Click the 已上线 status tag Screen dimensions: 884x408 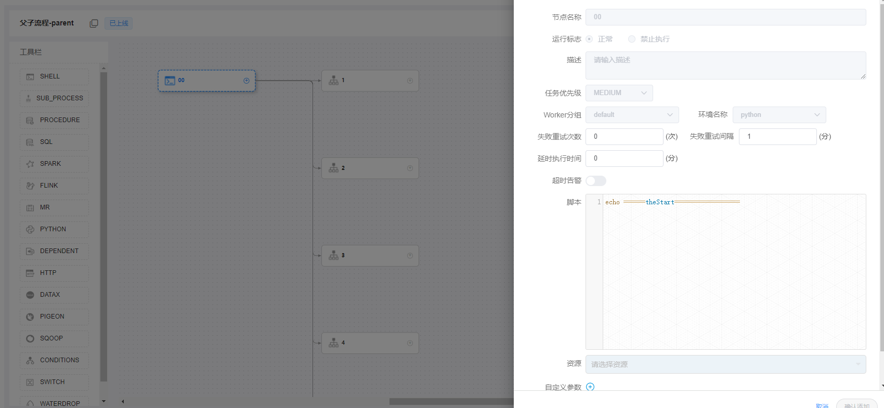click(119, 23)
